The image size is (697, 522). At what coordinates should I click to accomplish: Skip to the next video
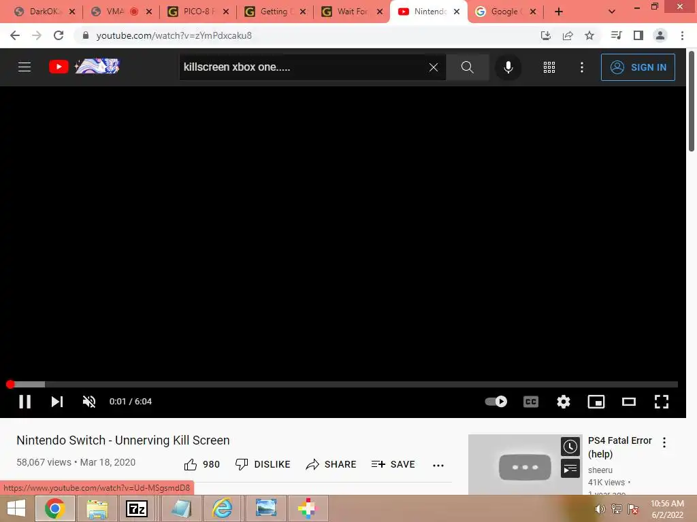click(x=57, y=401)
